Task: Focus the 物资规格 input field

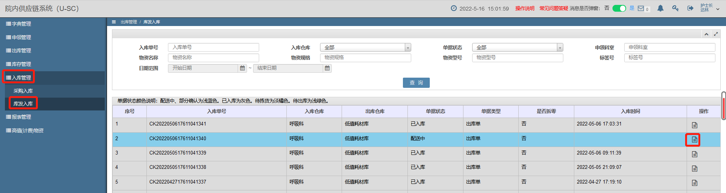Action: pos(365,58)
